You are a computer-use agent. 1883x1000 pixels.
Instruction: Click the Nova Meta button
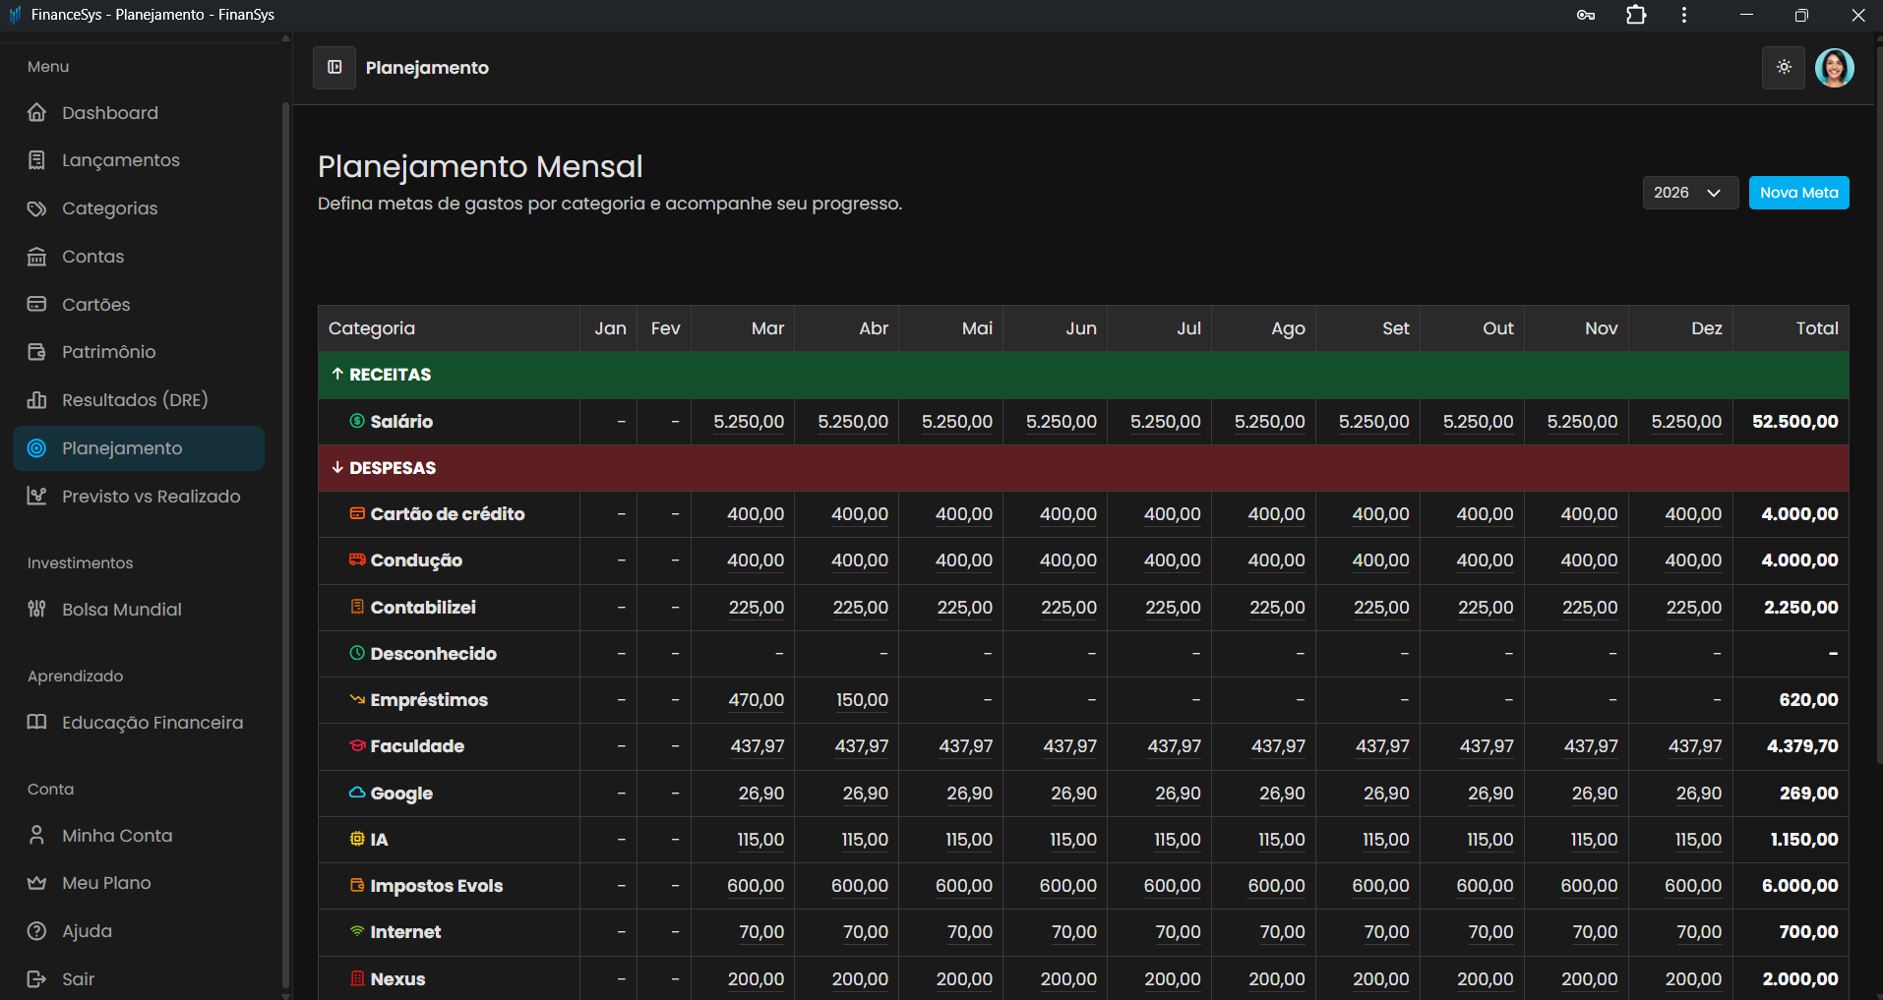[1798, 193]
